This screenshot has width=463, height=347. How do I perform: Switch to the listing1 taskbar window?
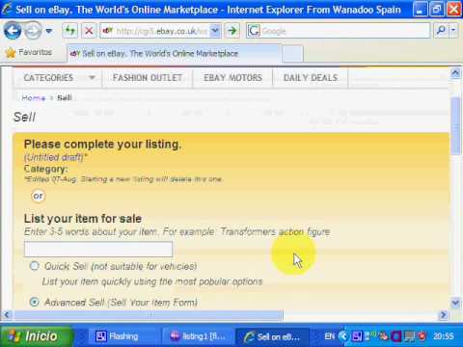pyautogui.click(x=199, y=336)
